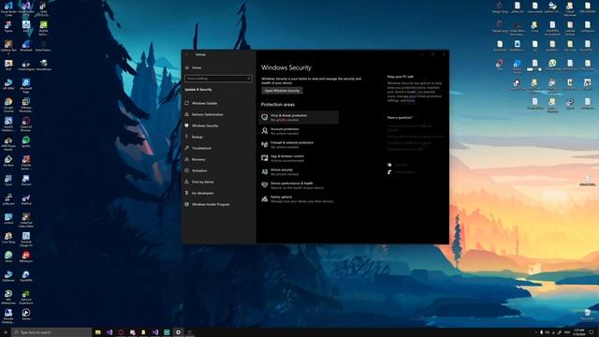Viewport: 599px width, 337px height.
Task: Open Virus & threat protection
Action: click(299, 117)
